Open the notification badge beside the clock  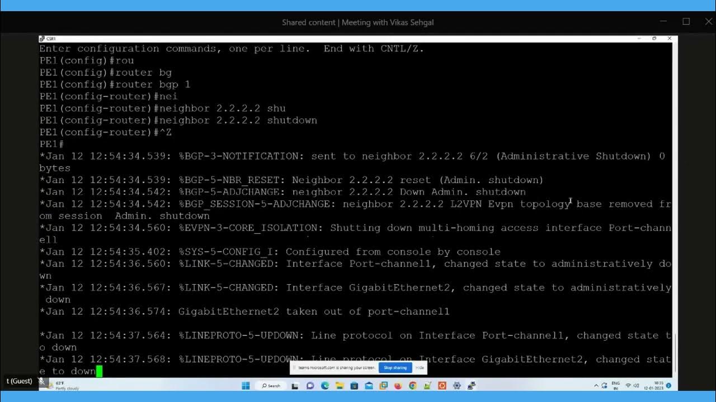click(x=668, y=385)
